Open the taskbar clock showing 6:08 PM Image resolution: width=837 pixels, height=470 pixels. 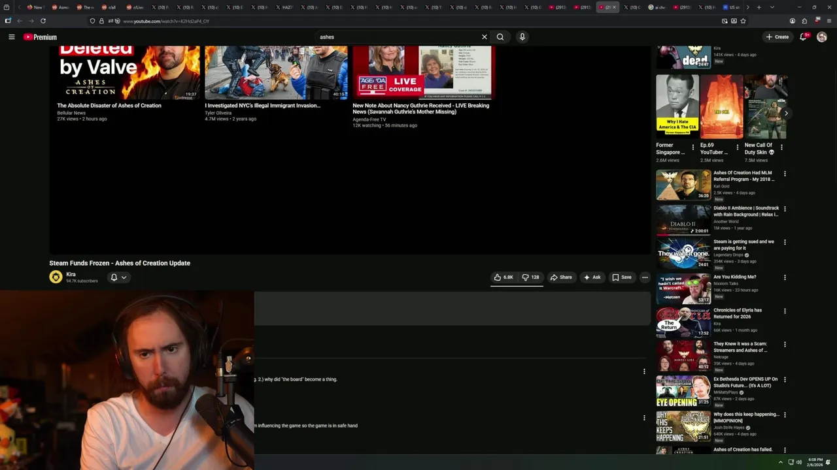pyautogui.click(x=815, y=462)
